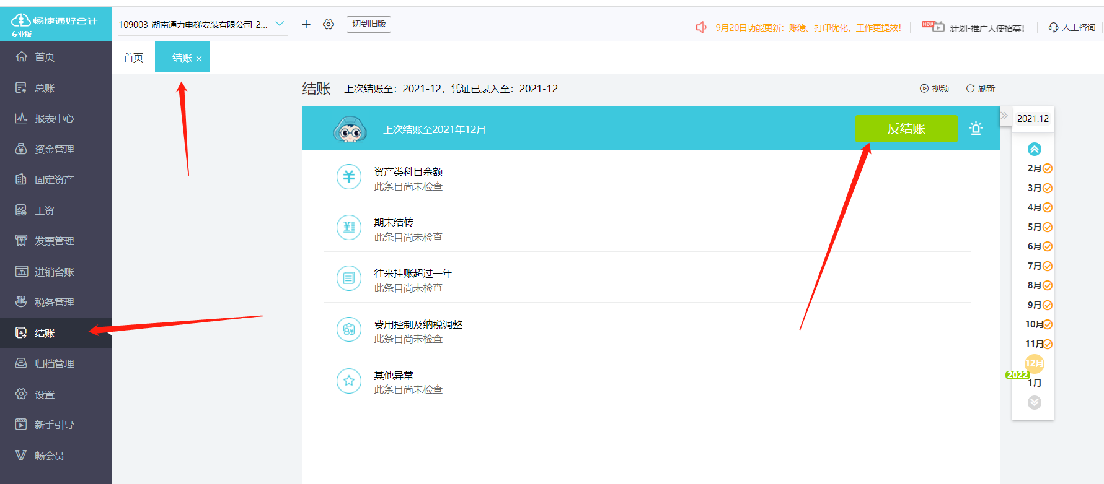This screenshot has height=484, width=1104.
Task: Click the plus icon beside company name
Action: click(x=306, y=24)
